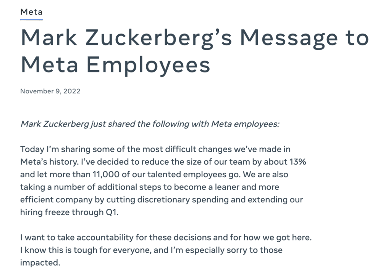The image size is (391, 279).
Task: Click the phrase "Meta's history" in paragraph
Action: 49,162
